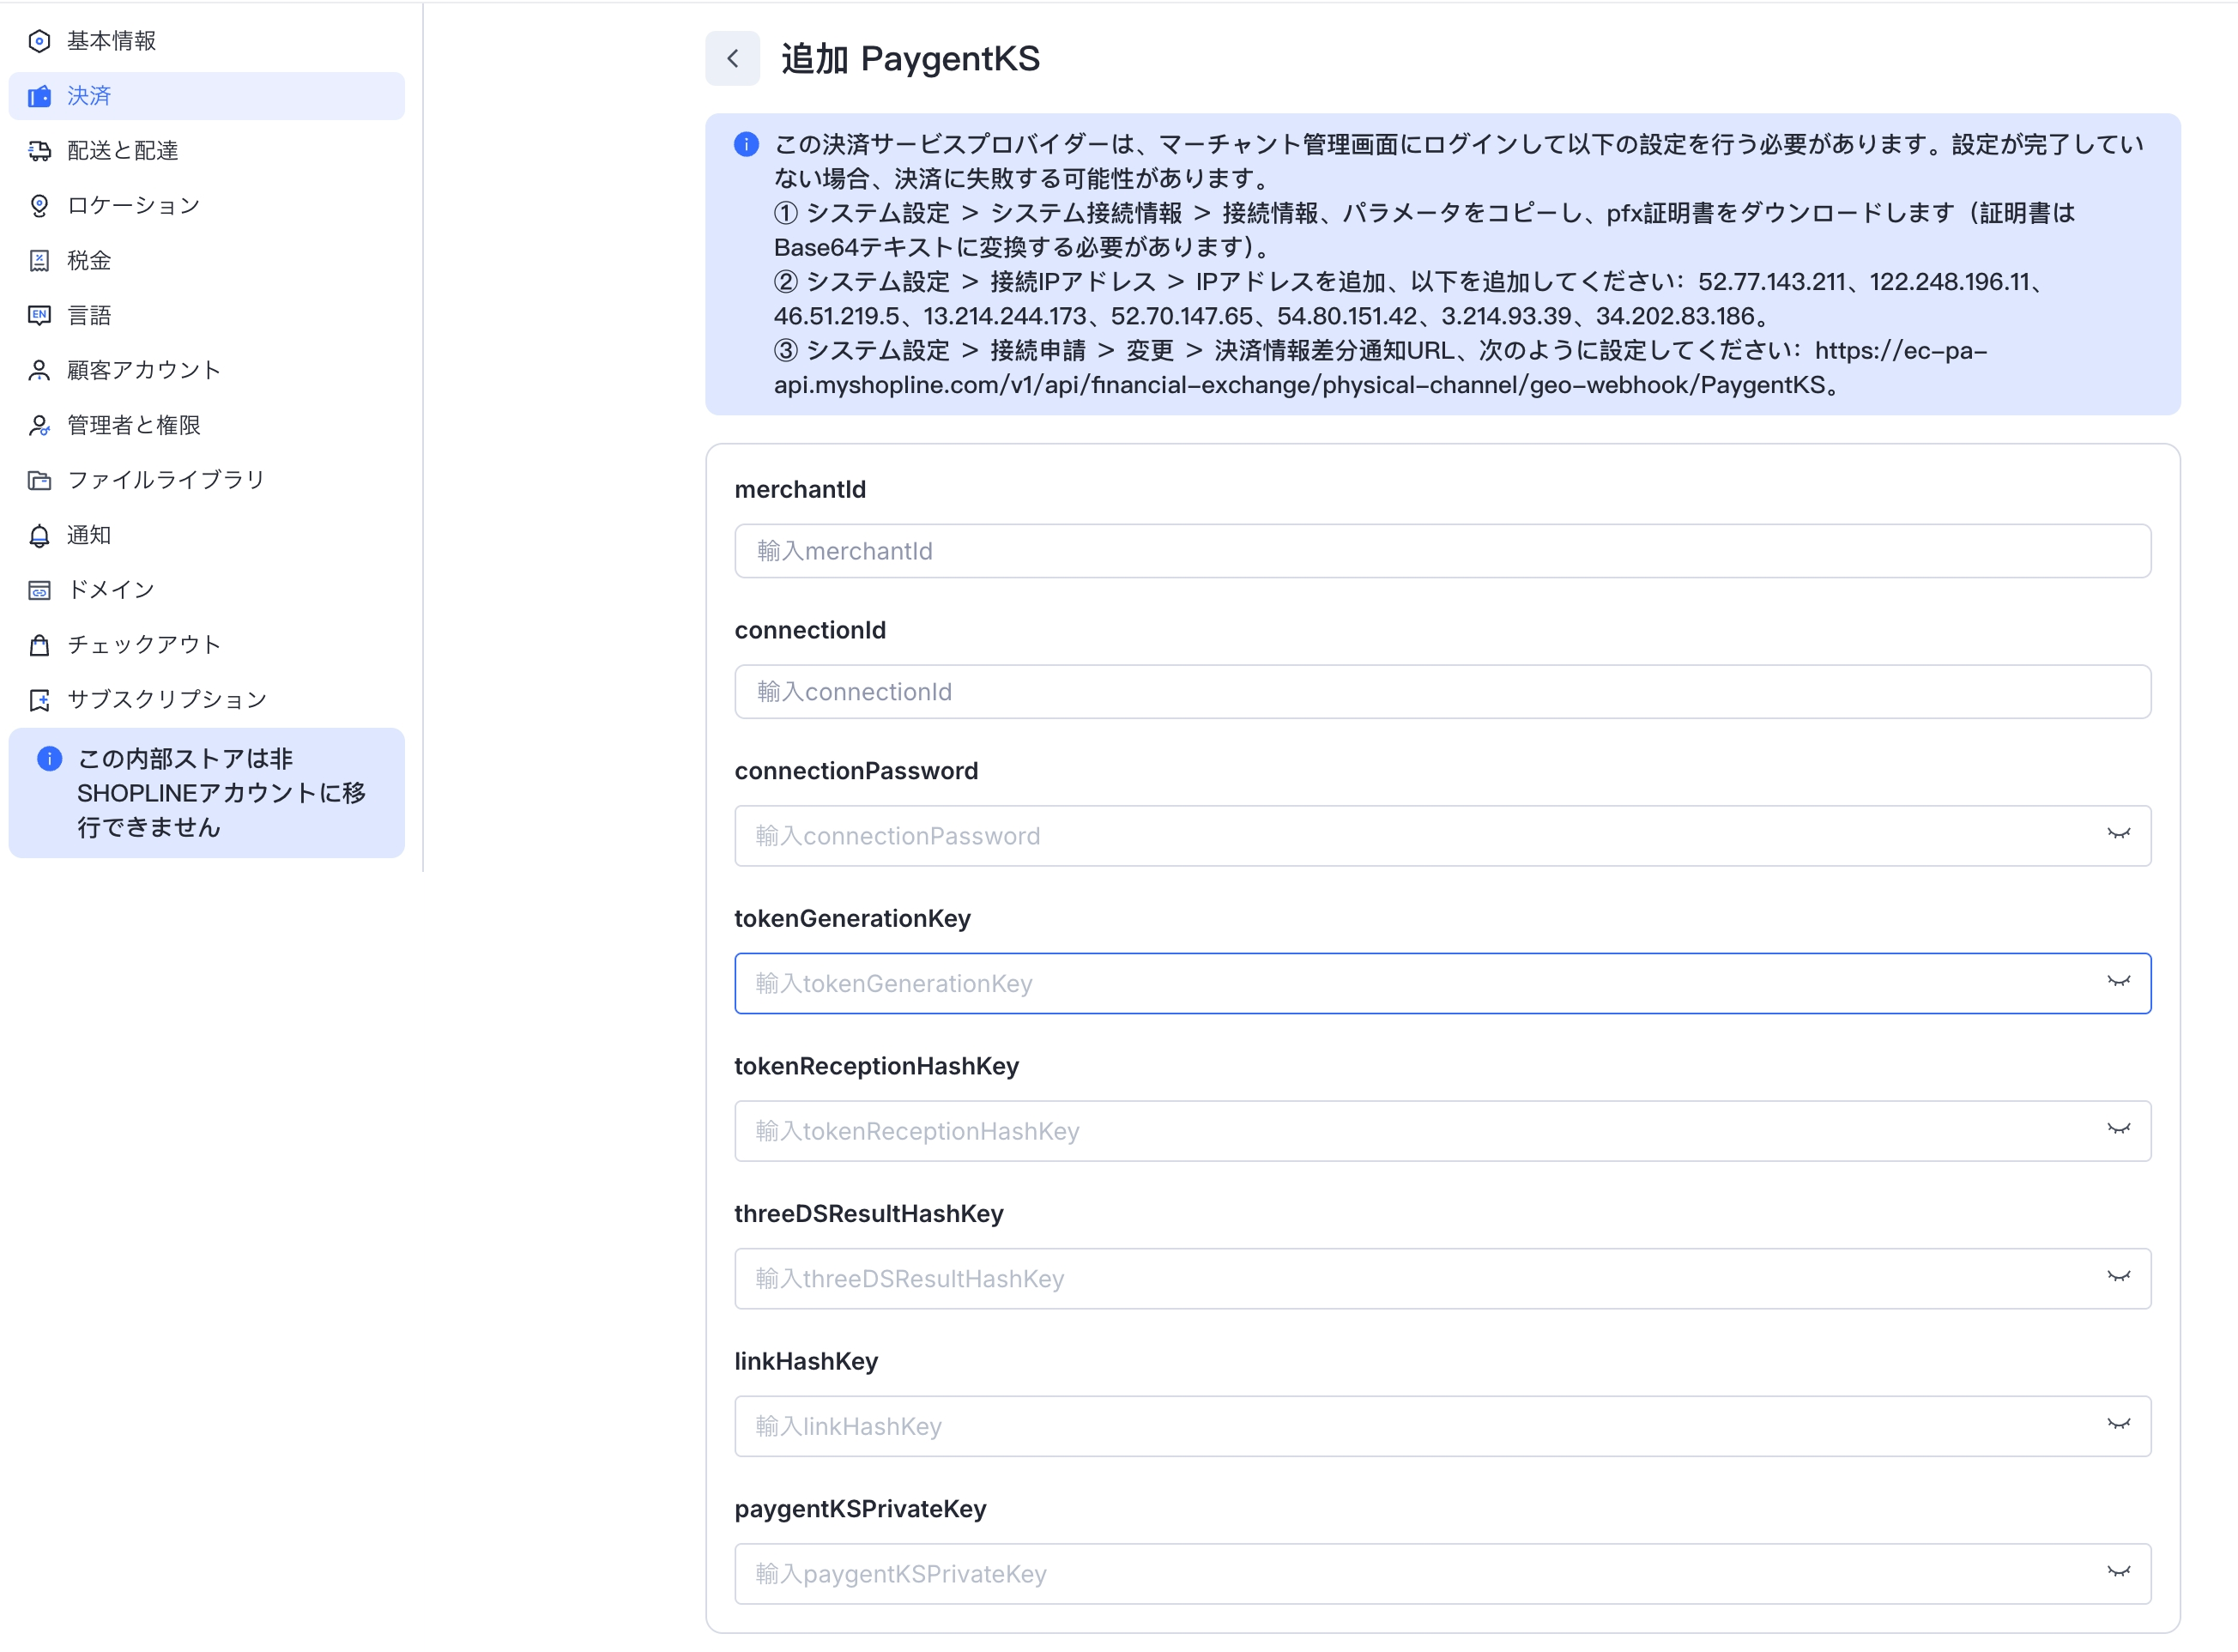Click the この内部ストアは非SHOPLINE notice text
The width and height of the screenshot is (2238, 1652).
tap(222, 793)
